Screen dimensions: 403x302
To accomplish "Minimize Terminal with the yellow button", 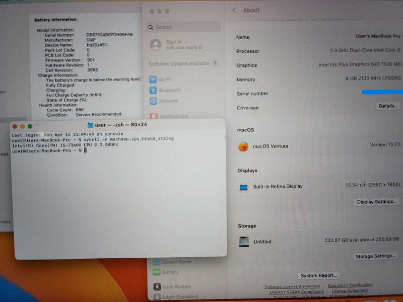I will tap(23, 126).
